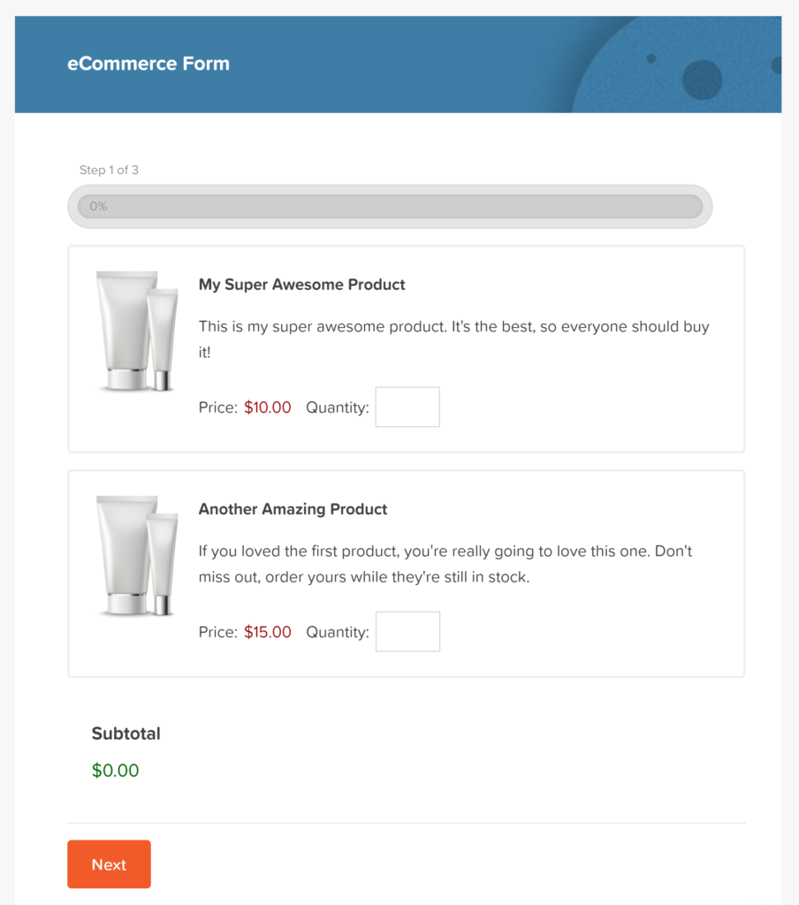799x905 pixels.
Task: Click the divider line above the Next button
Action: point(407,820)
